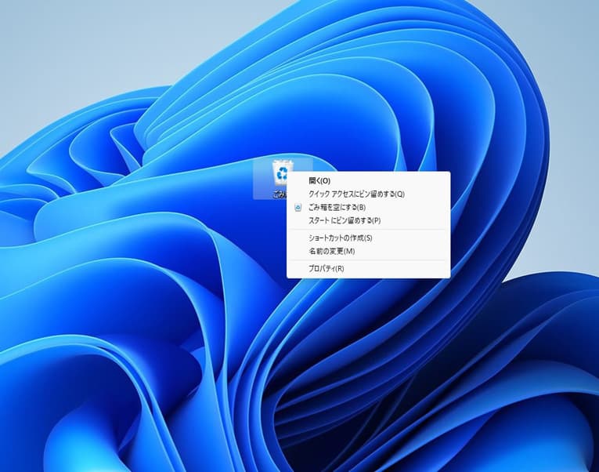The height and width of the screenshot is (472, 599).
Task: Open プロパティ(R) from the context menu
Action: [326, 269]
